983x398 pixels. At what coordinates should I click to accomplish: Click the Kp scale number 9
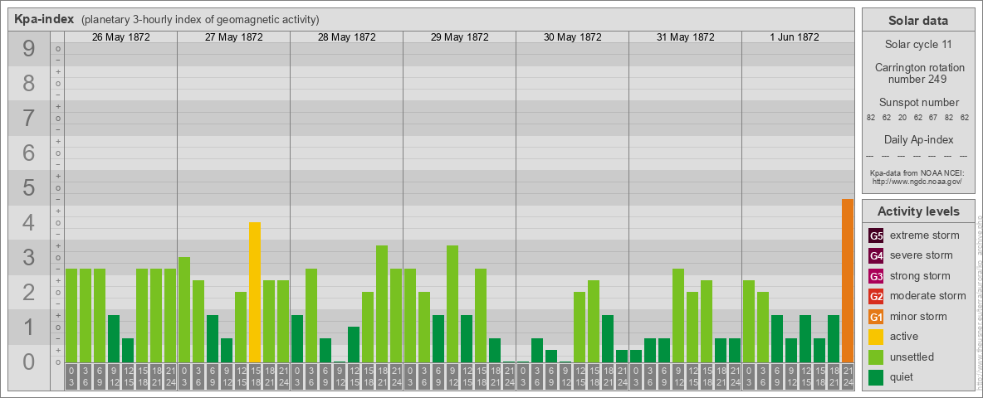click(29, 49)
